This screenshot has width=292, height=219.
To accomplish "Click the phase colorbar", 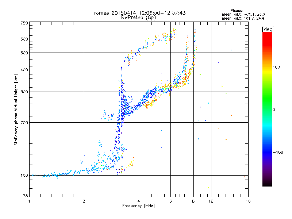I will [267, 109].
